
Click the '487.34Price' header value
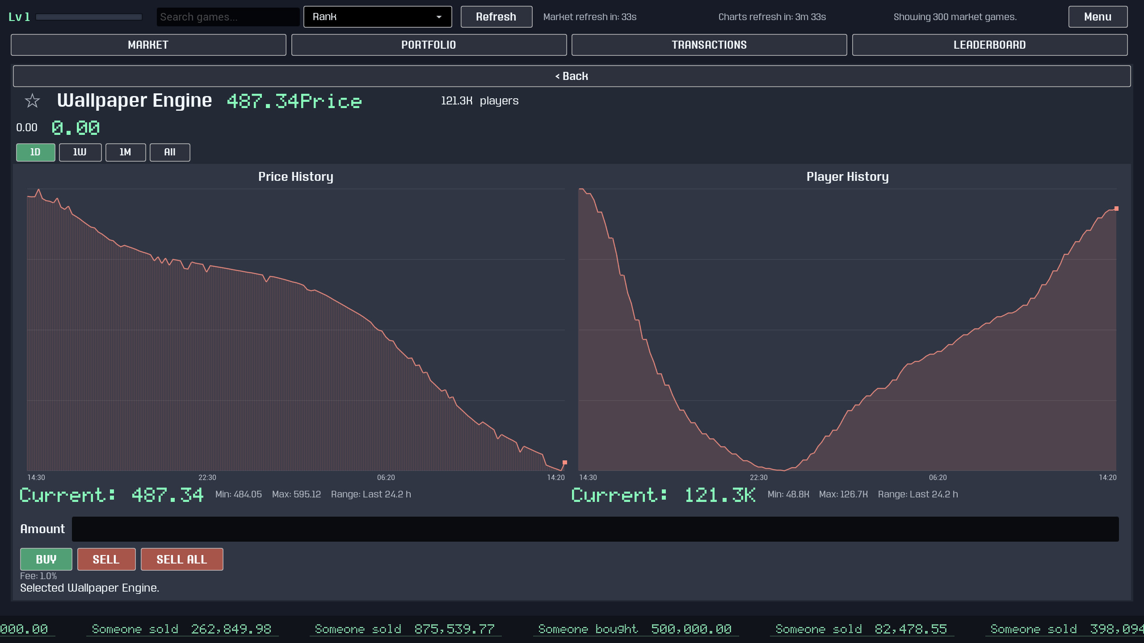pos(294,101)
